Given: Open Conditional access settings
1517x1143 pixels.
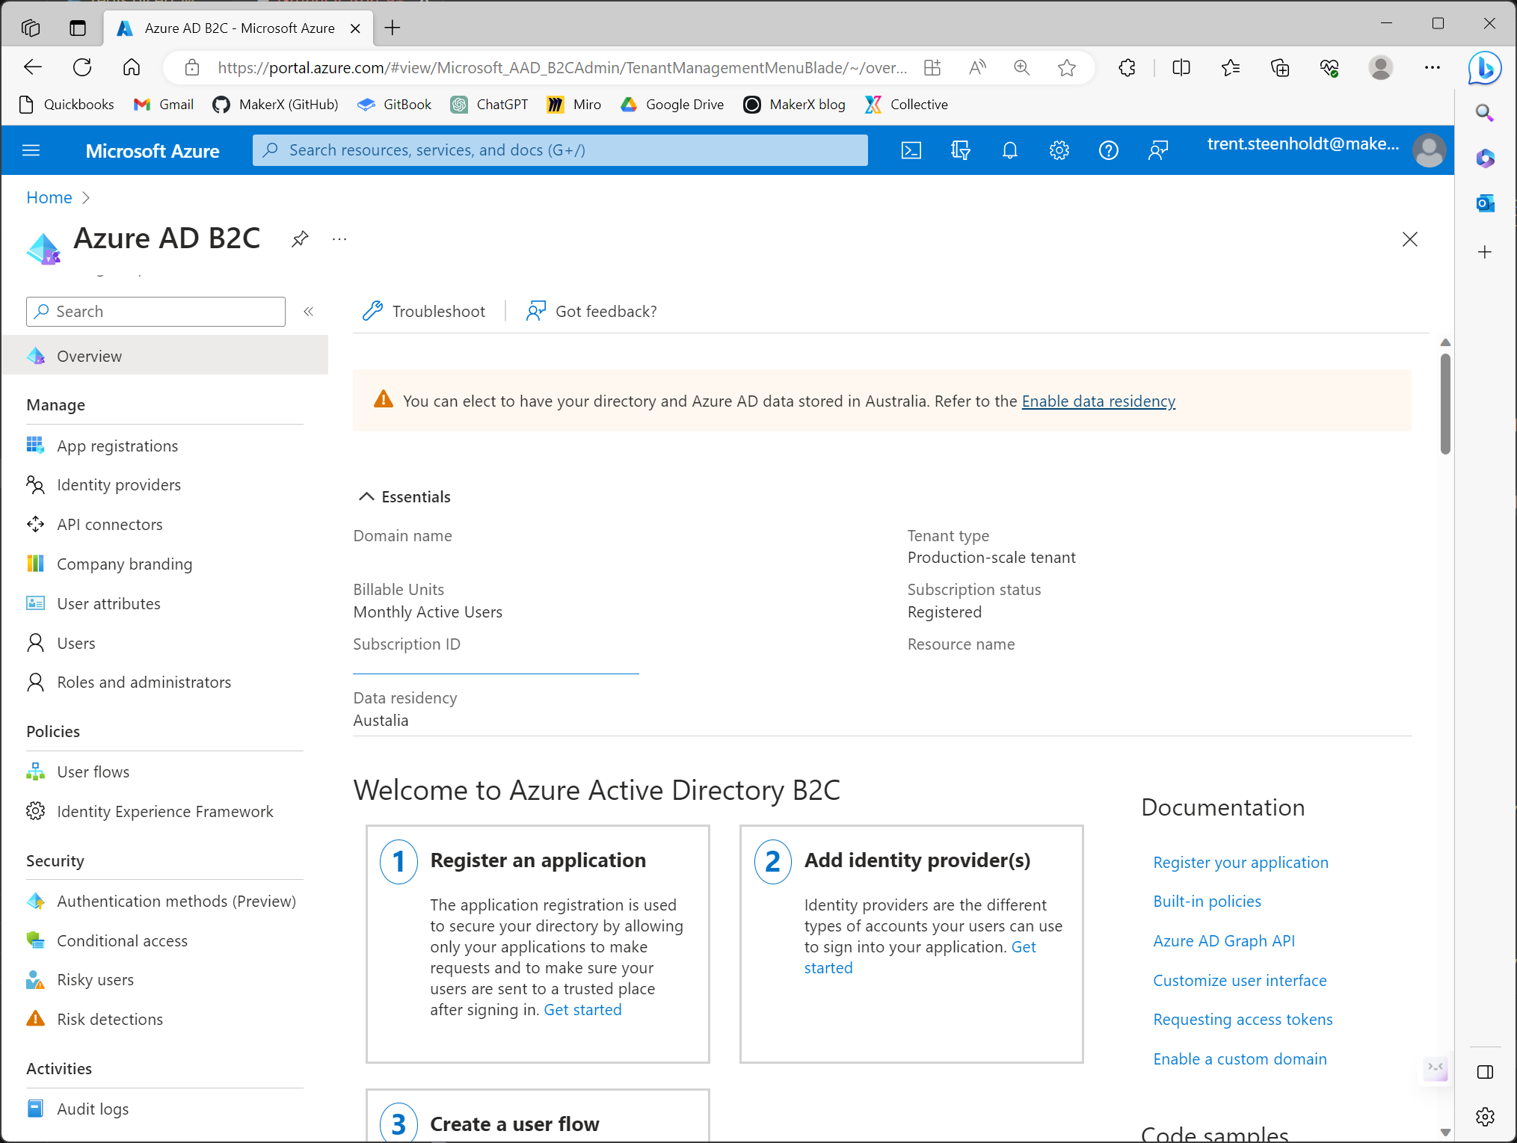Looking at the screenshot, I should click(122, 940).
